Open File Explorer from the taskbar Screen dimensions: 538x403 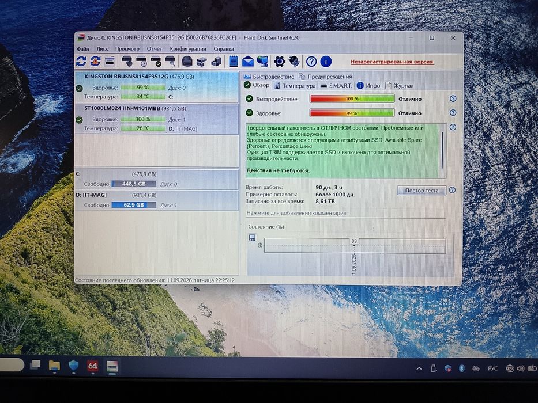click(54, 366)
